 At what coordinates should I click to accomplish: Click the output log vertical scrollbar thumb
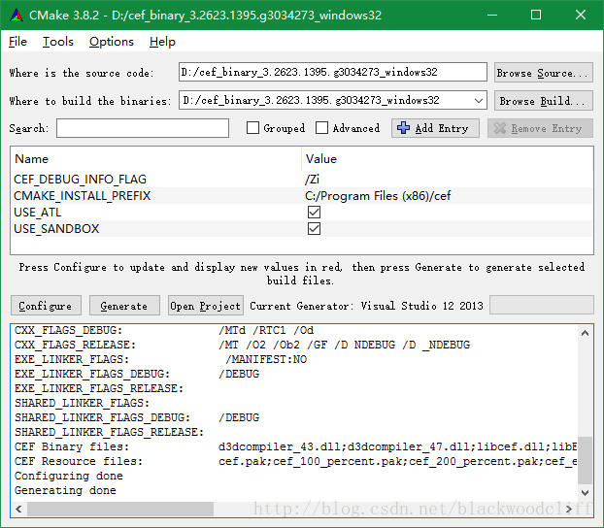[585, 461]
